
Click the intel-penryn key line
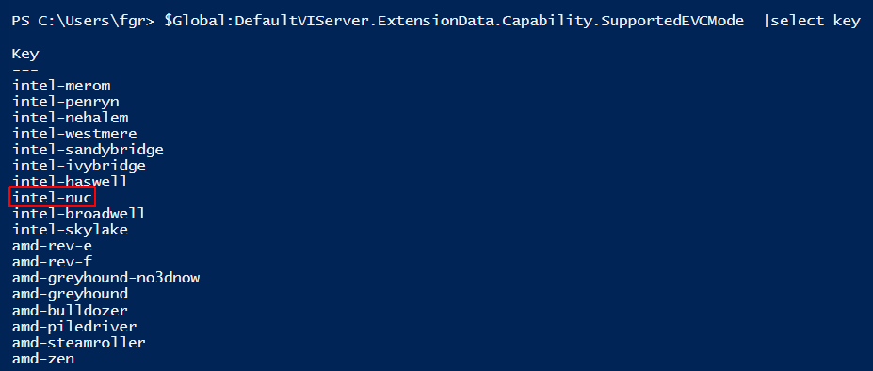click(66, 102)
